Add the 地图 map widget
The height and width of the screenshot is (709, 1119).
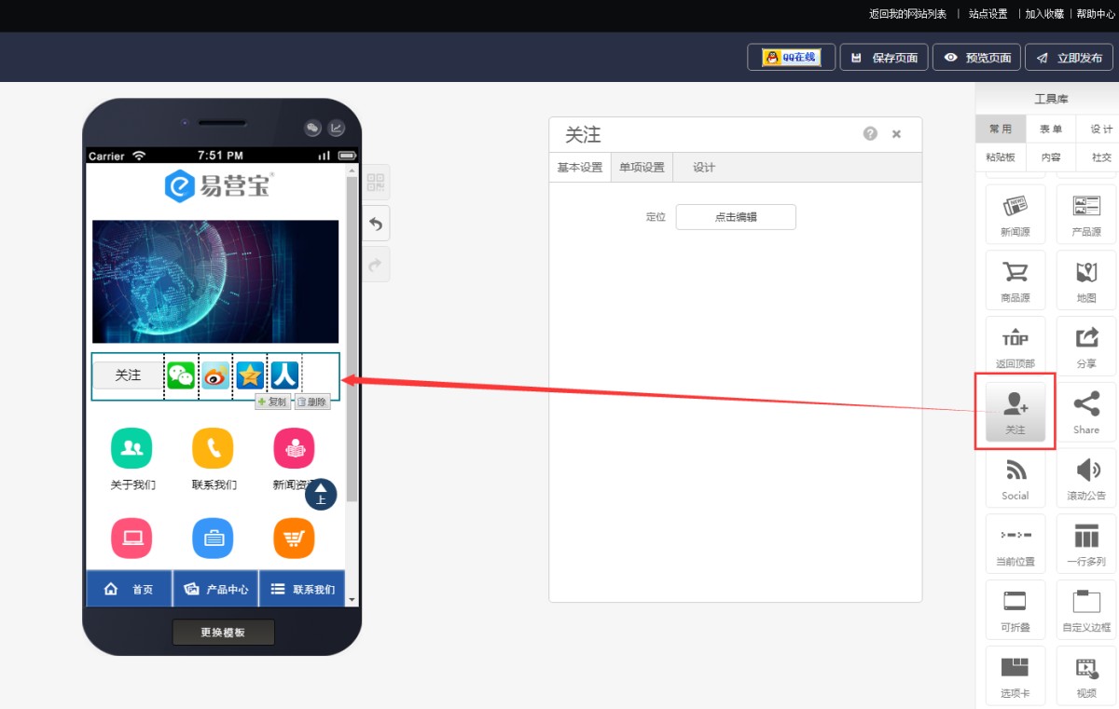point(1086,280)
